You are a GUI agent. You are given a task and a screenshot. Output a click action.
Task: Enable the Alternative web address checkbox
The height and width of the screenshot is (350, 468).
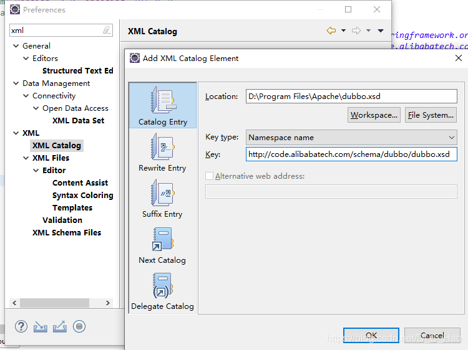coord(209,176)
